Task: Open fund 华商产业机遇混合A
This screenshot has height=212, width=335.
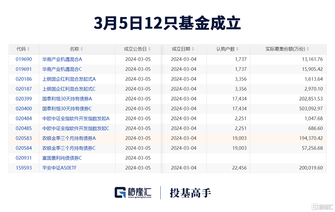Action: click(x=62, y=59)
